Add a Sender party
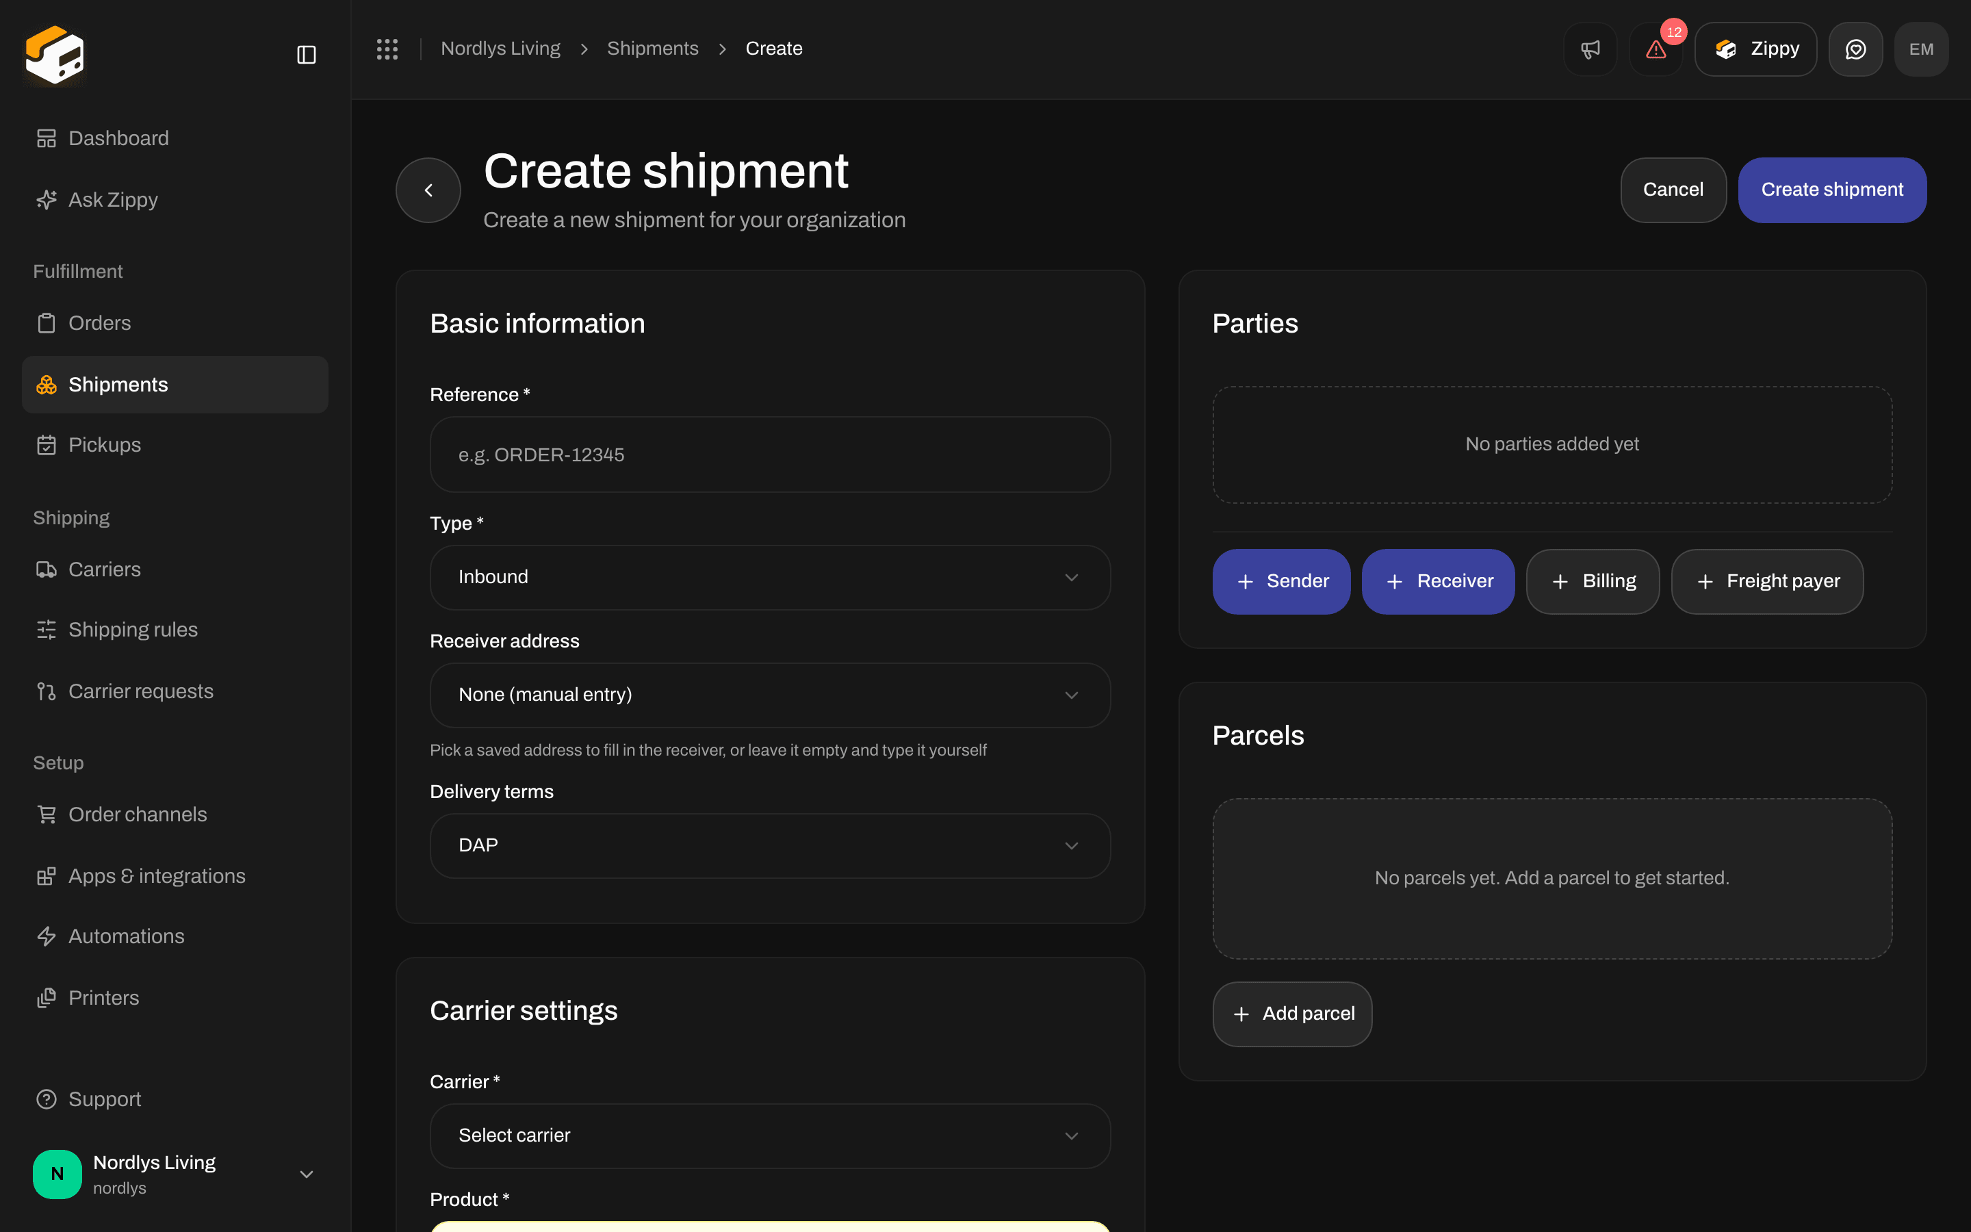This screenshot has width=1971, height=1232. coord(1281,581)
